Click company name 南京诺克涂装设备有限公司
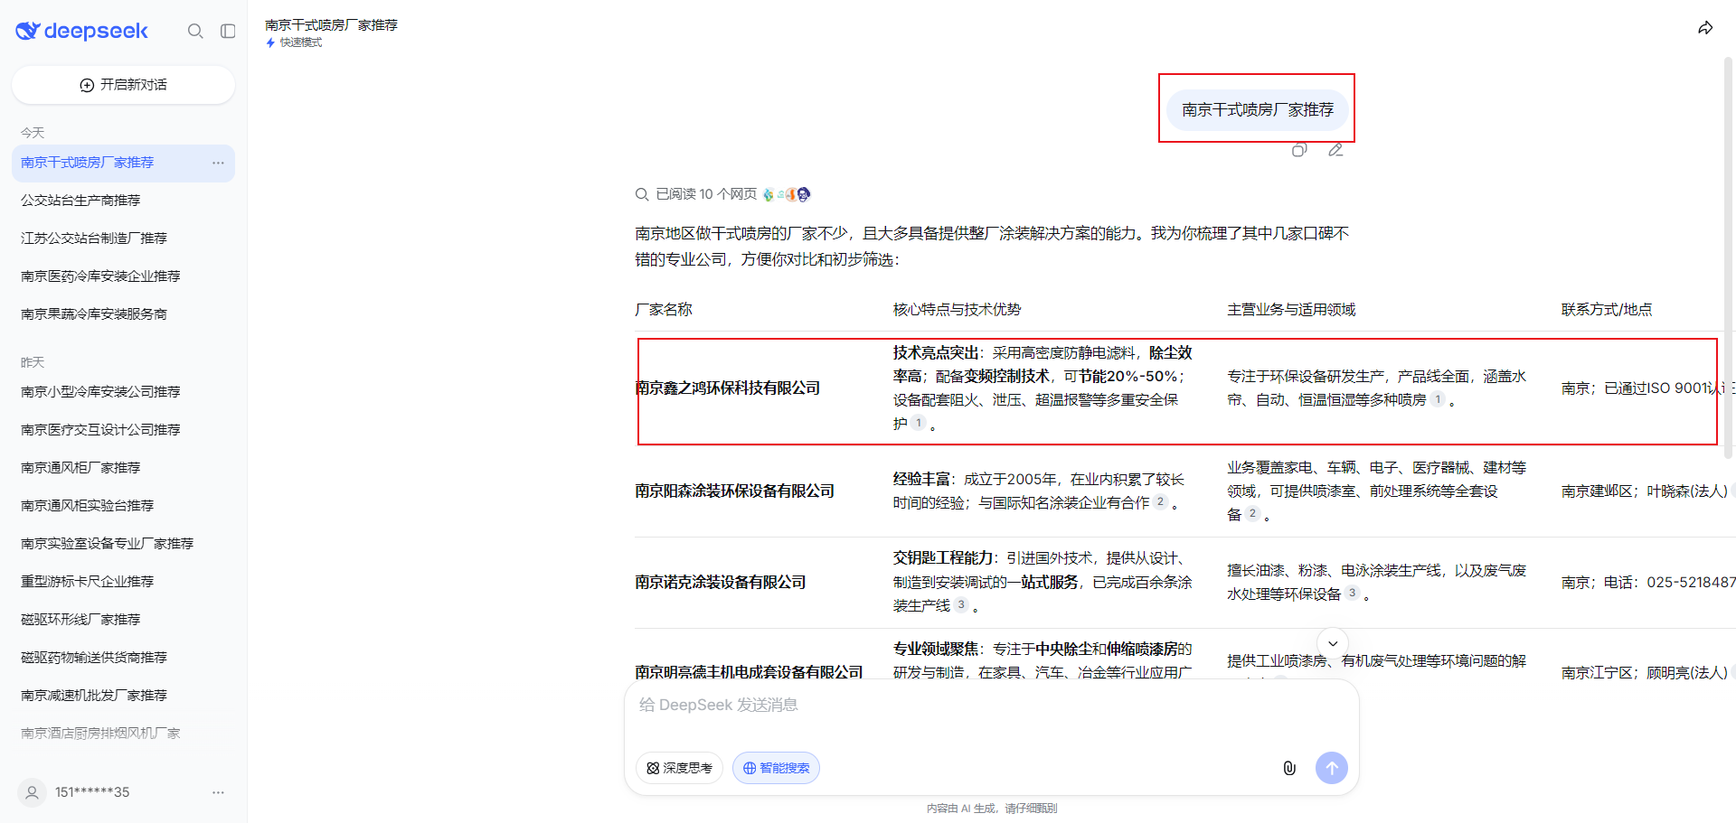The width and height of the screenshot is (1736, 823). click(x=721, y=583)
